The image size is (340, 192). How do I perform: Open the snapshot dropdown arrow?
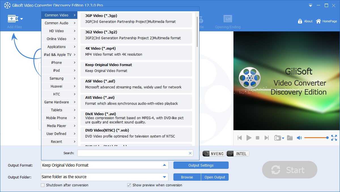[283, 138]
